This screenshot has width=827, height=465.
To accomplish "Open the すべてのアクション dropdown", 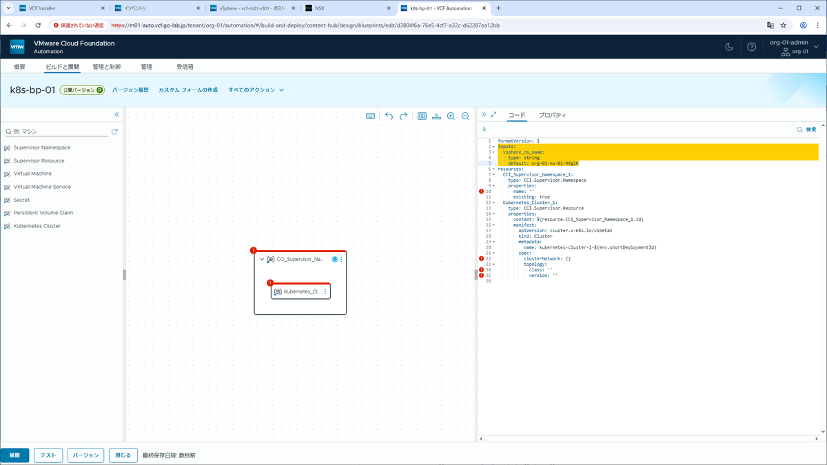I will tap(256, 90).
